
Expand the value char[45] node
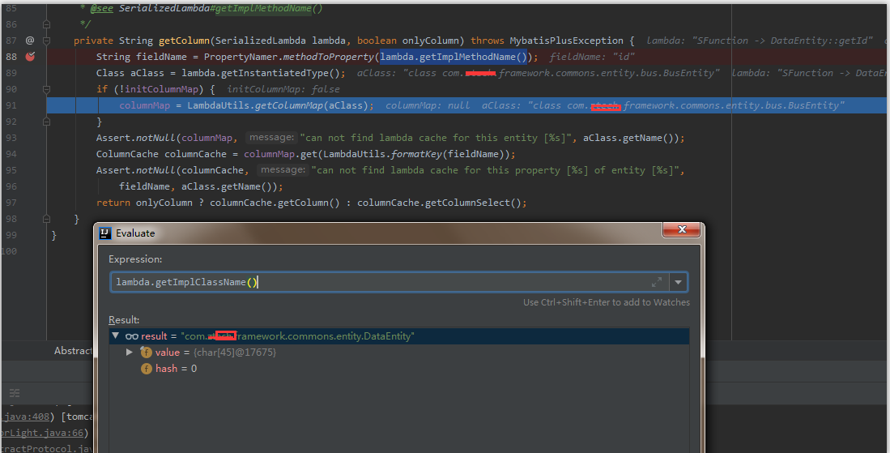point(130,353)
